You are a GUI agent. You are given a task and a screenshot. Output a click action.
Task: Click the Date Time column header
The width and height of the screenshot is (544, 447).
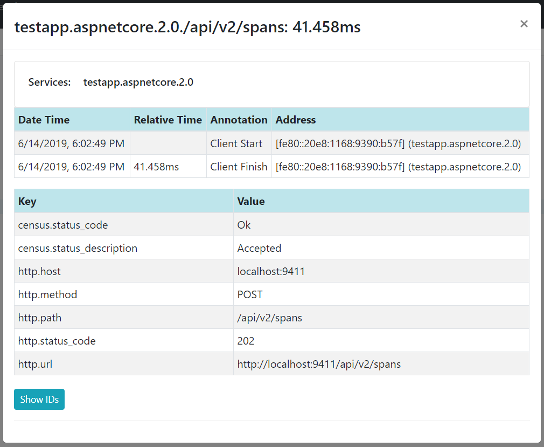click(x=44, y=120)
